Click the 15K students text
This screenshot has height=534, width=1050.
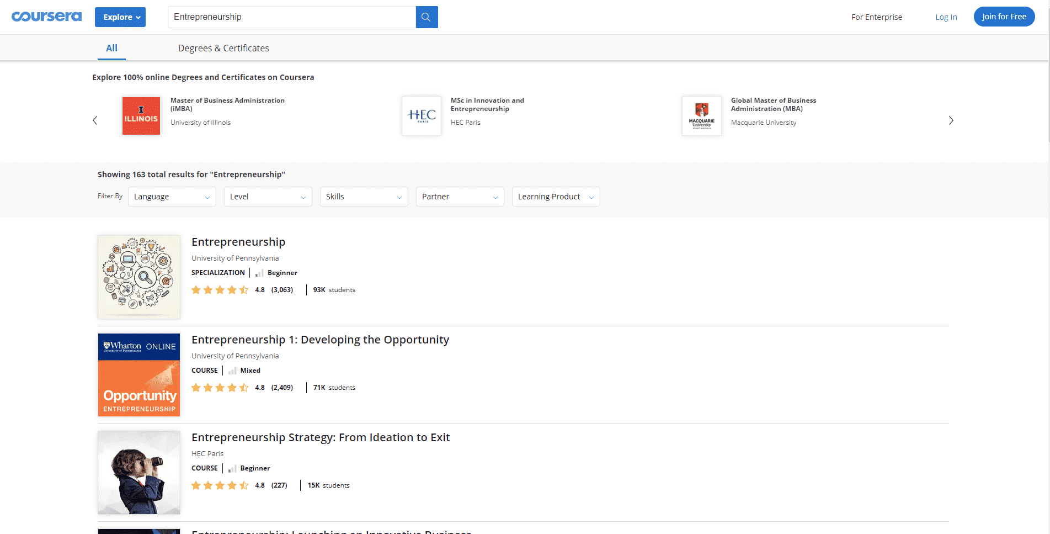pos(329,485)
